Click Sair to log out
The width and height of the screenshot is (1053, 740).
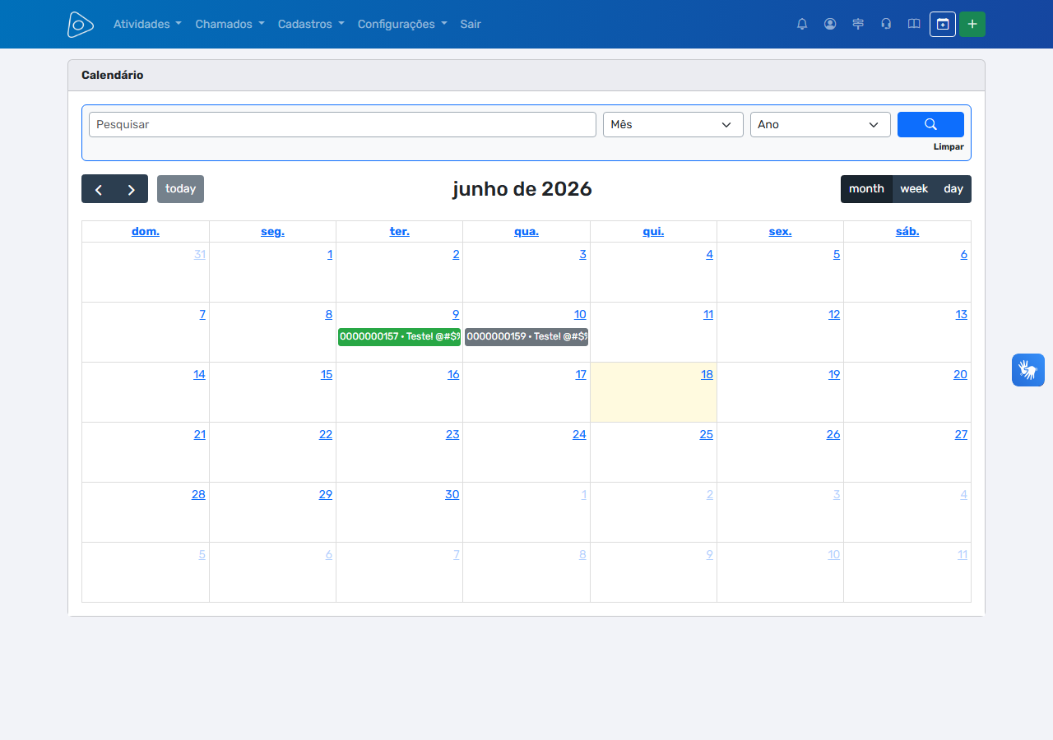(471, 24)
